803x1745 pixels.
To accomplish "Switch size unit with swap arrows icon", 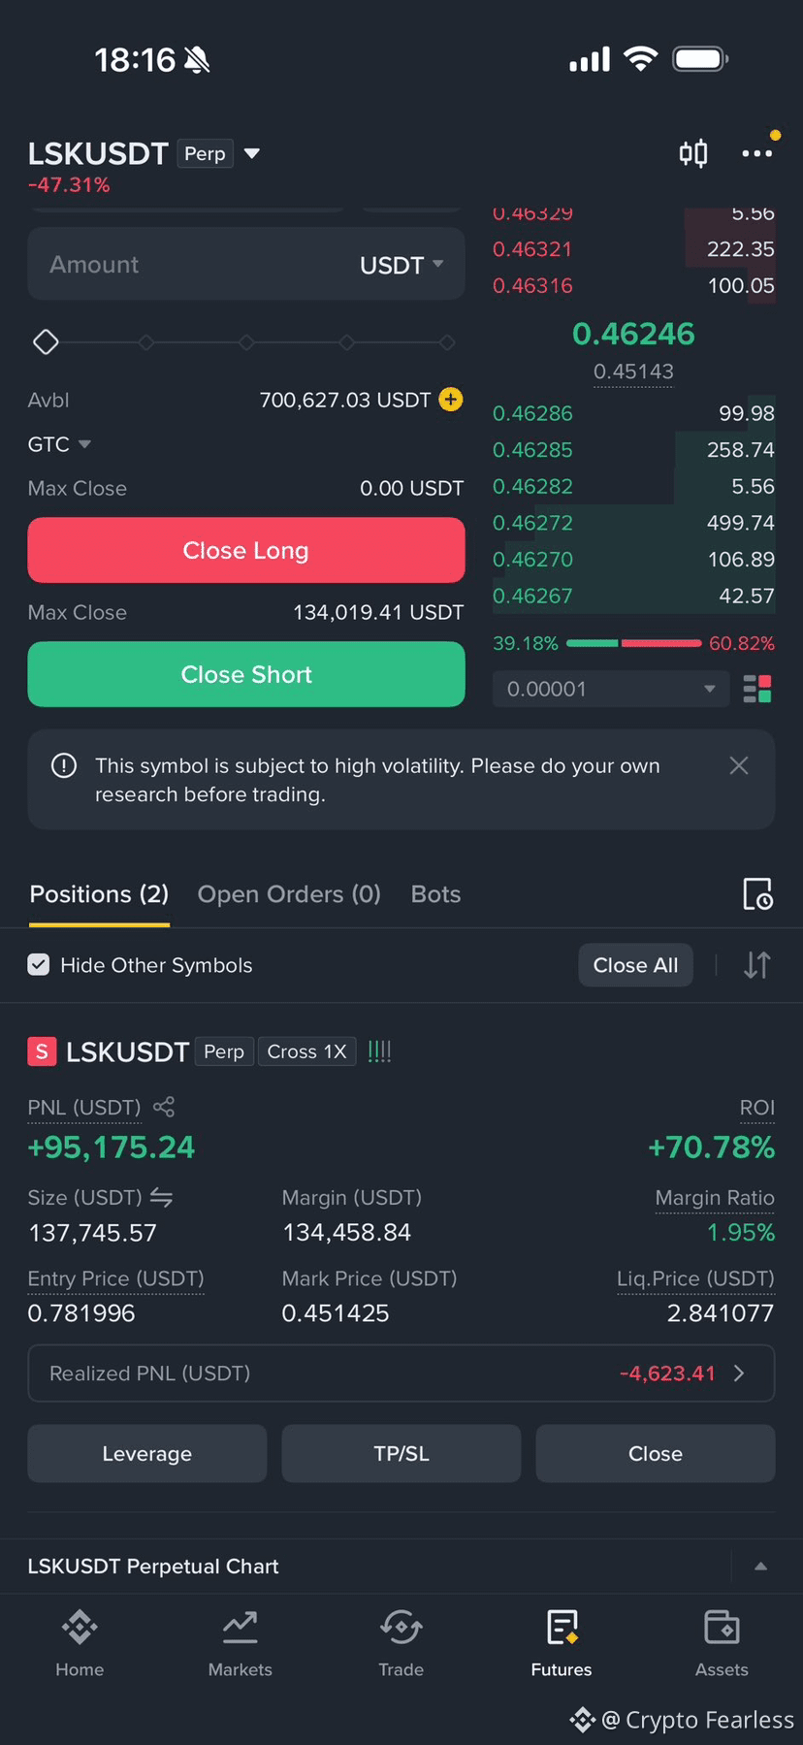I will coord(161,1198).
